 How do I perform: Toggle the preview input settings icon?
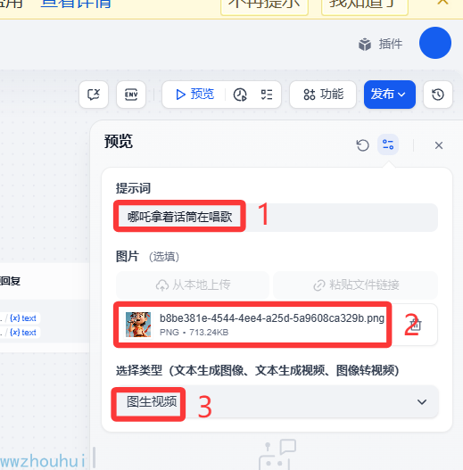(388, 144)
